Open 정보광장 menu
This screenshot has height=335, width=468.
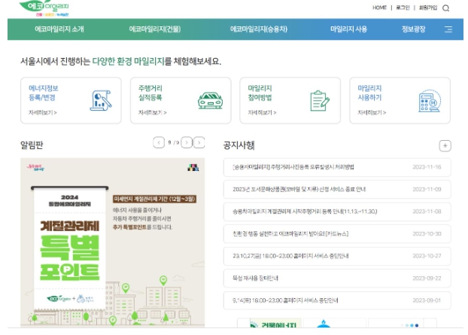coord(413,29)
